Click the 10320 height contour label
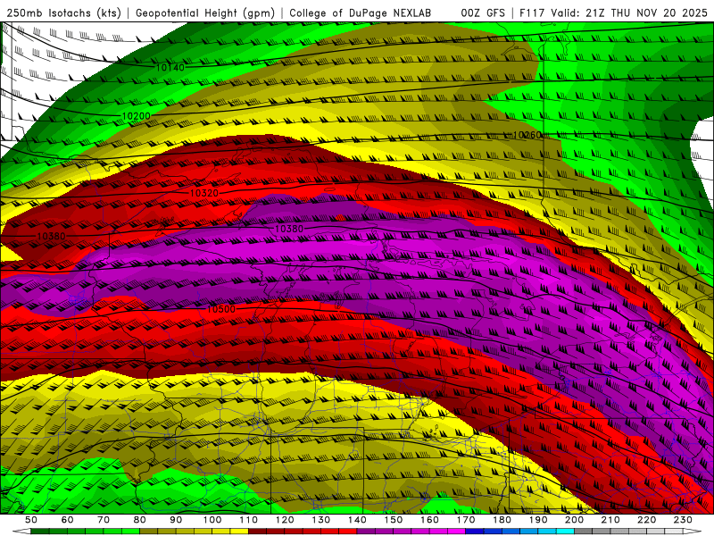This screenshot has width=714, height=536. tap(204, 193)
